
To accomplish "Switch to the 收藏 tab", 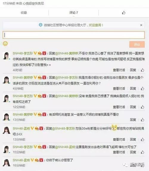I will [x=24, y=13].
